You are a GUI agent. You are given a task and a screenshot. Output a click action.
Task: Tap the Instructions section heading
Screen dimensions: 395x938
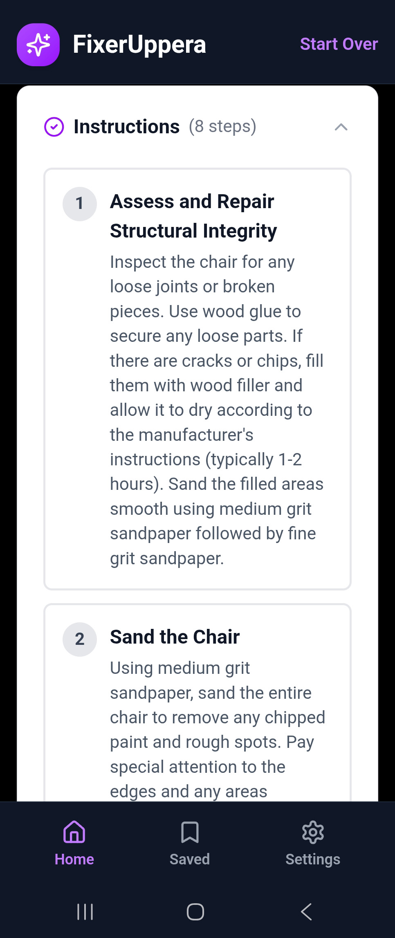(126, 127)
